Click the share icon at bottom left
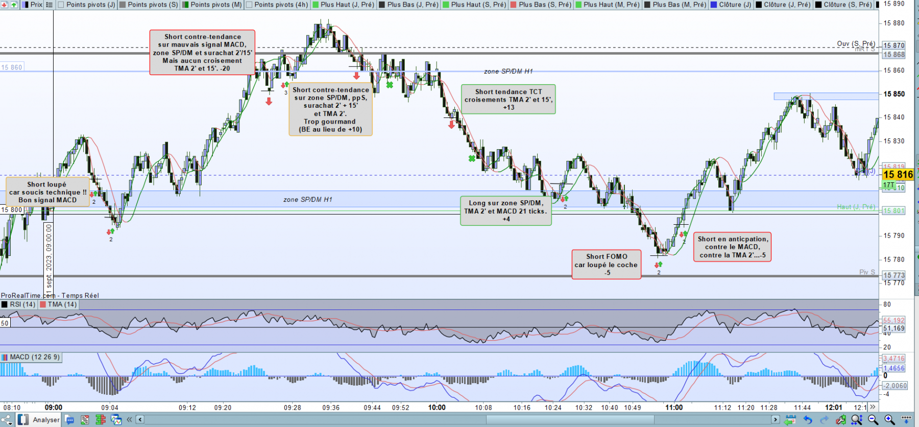This screenshot has width=919, height=427. click(6, 420)
